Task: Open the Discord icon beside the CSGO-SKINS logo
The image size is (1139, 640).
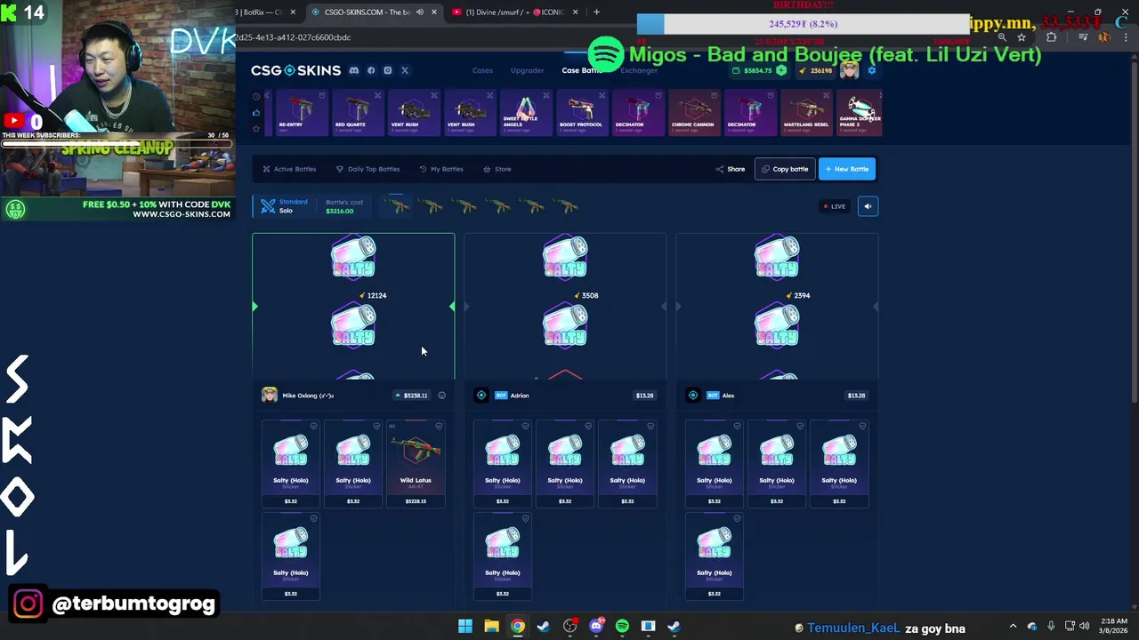Action: pyautogui.click(x=354, y=70)
